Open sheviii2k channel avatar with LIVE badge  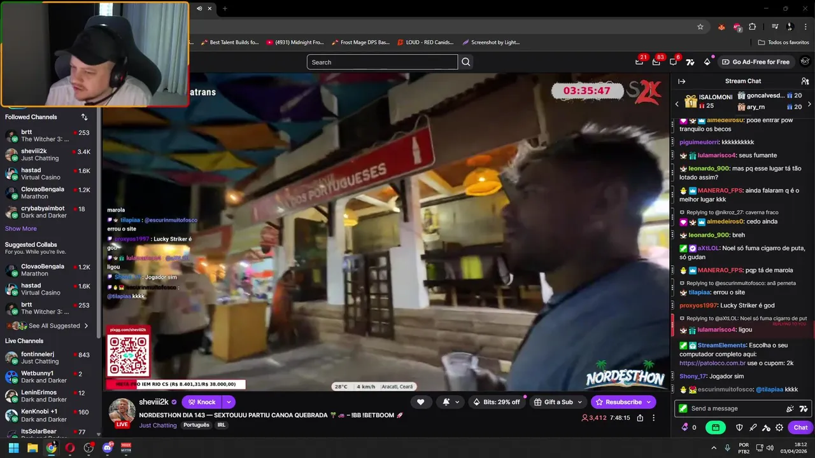click(122, 412)
